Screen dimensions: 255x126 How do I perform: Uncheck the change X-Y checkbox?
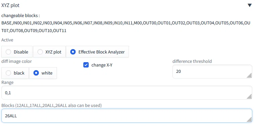[x=86, y=65]
